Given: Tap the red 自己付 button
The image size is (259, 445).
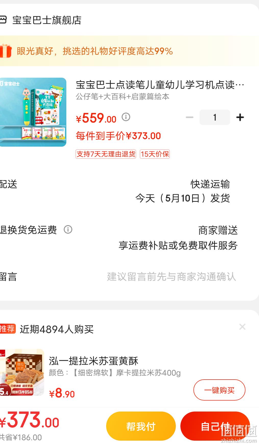Looking at the screenshot, I should pos(215,426).
